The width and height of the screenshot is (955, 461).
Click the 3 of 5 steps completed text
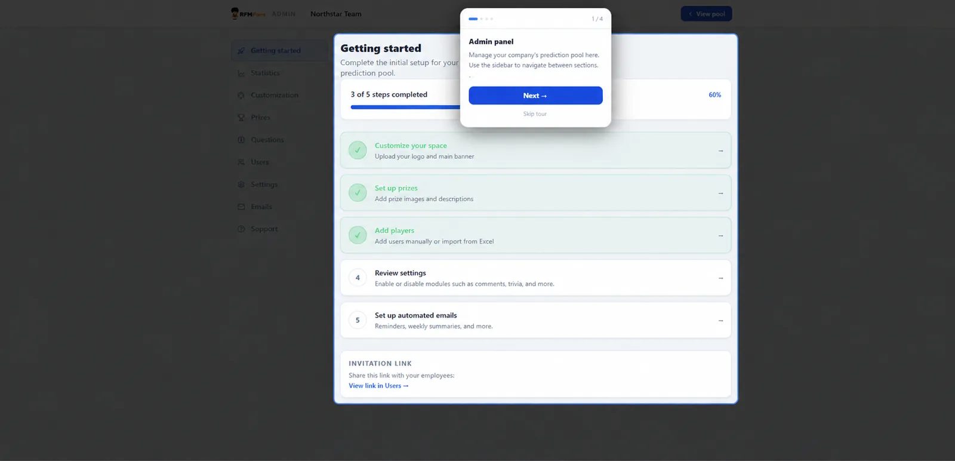click(x=389, y=94)
